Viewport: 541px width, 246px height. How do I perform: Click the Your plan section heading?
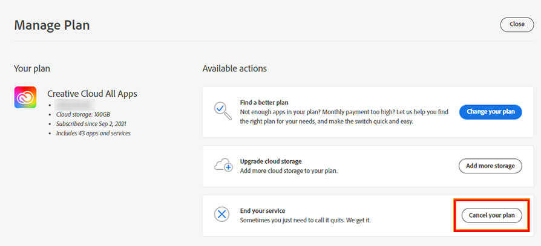31,68
